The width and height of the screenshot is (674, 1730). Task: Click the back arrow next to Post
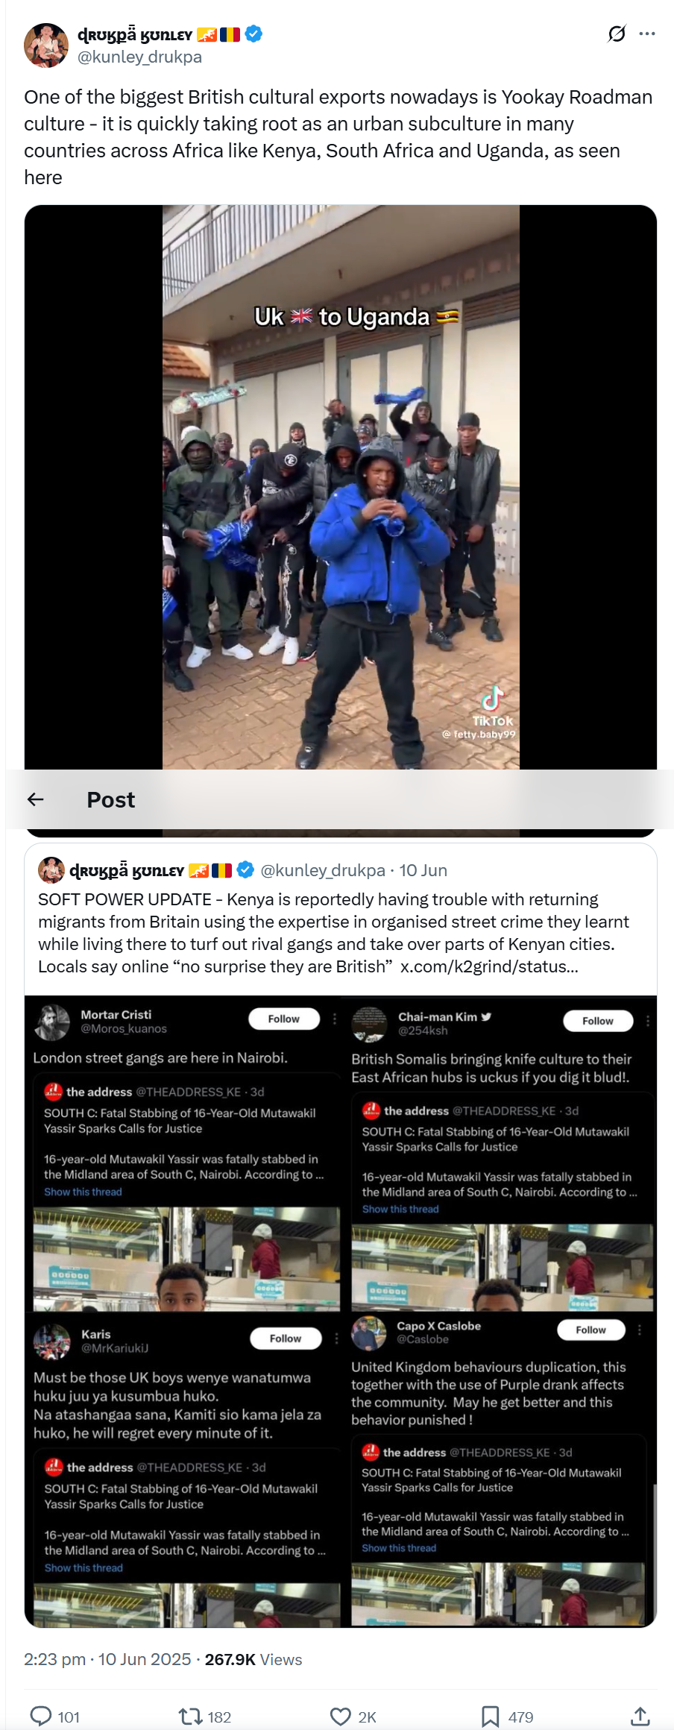[x=36, y=799]
